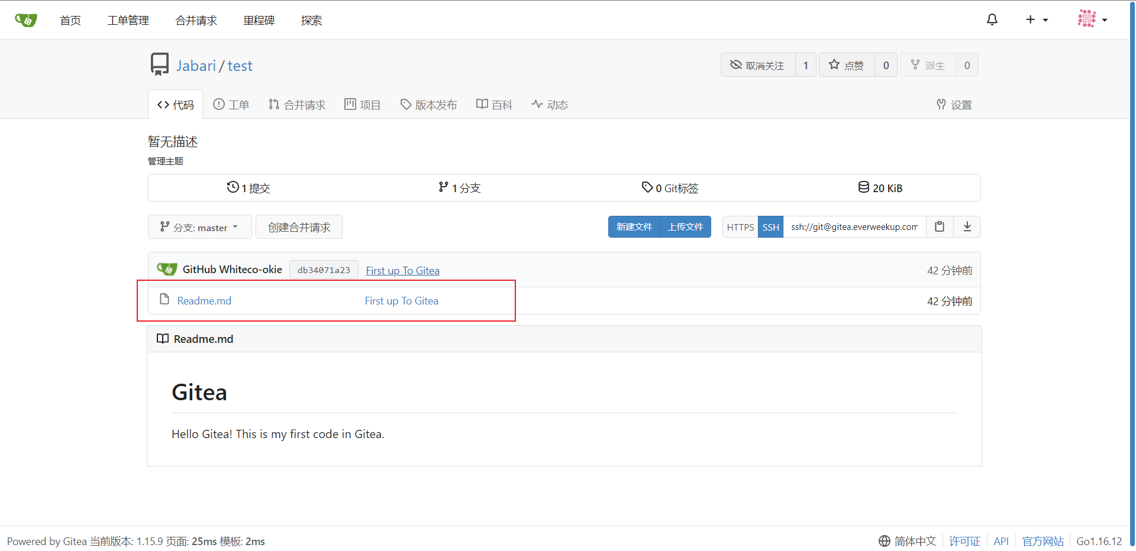Click the 42 分钟前 time in Readme.md row
This screenshot has height=551, width=1136.
tap(950, 301)
